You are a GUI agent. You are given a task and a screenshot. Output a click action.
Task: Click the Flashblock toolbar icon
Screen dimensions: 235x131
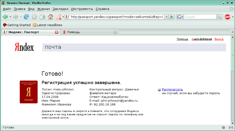(59, 17)
